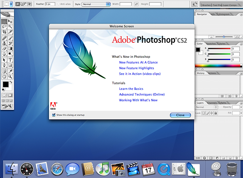This screenshot has width=243, height=178.
Task: Click the Navigator zoom slider
Action: pyautogui.click(x=224, y=37)
